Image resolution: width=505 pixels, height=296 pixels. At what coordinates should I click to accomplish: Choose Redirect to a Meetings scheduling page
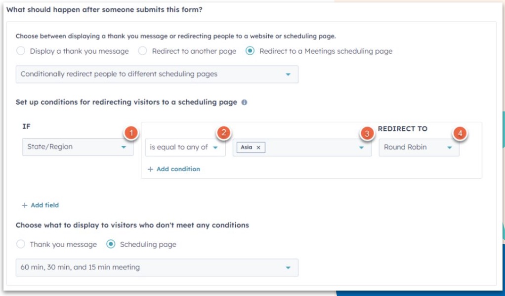250,51
